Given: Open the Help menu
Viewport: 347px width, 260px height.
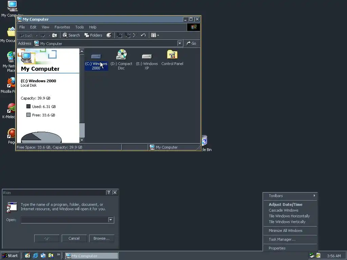Looking at the screenshot, I should [x=93, y=27].
